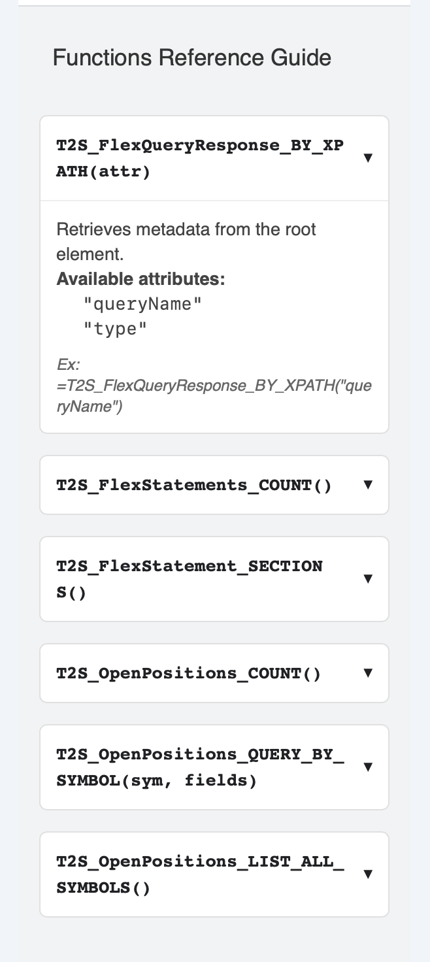This screenshot has width=430, height=962.
Task: Click the "type" attribute code
Action: point(116,329)
